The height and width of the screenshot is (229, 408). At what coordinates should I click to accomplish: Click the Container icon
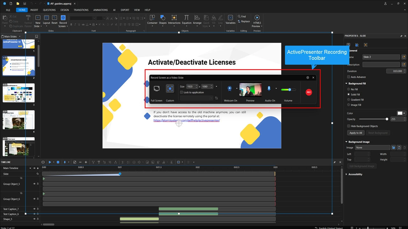coord(152,18)
